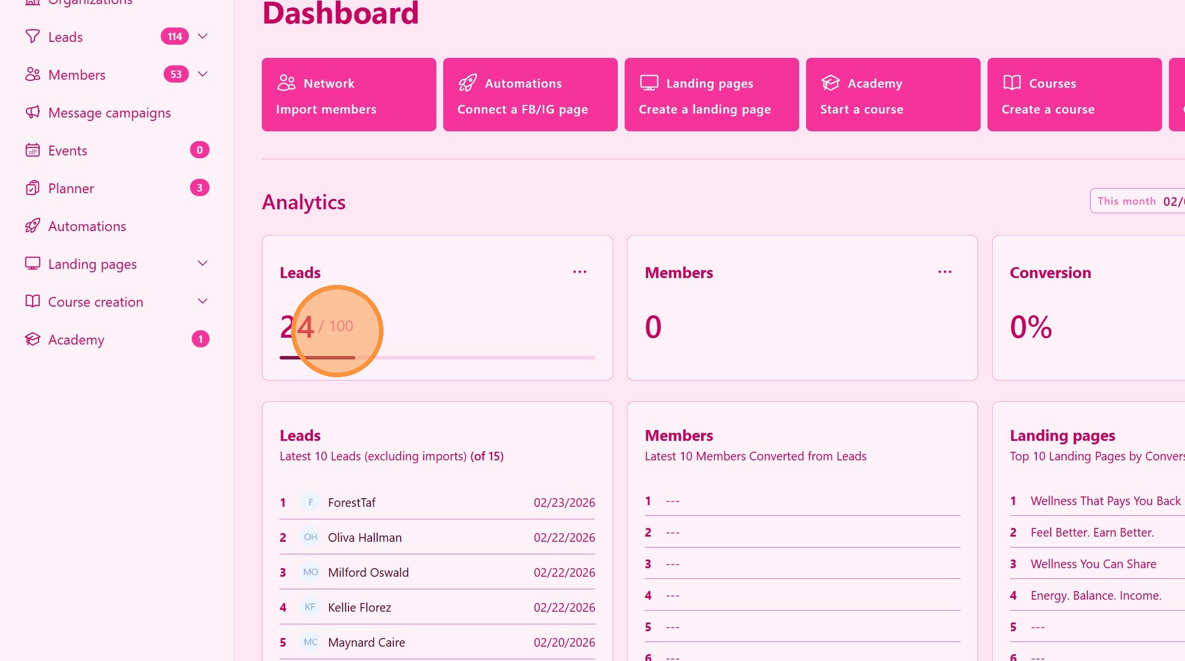
Task: Click the Course creation book icon
Action: [x=33, y=302]
